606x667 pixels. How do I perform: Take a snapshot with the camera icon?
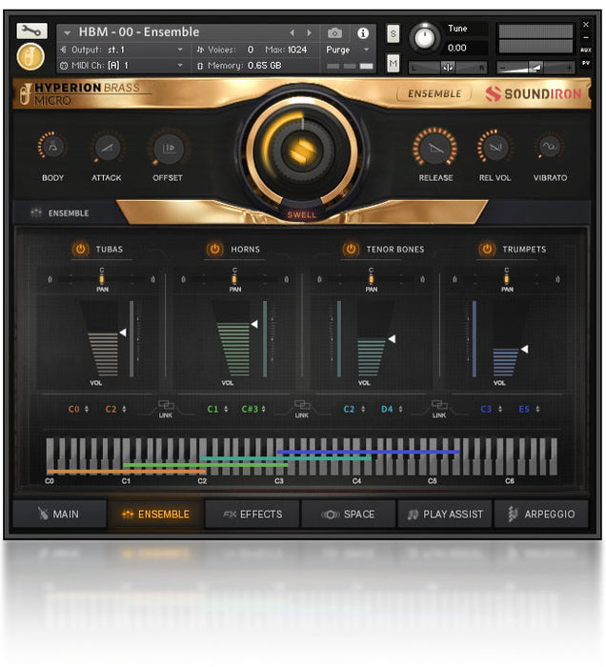click(x=335, y=32)
